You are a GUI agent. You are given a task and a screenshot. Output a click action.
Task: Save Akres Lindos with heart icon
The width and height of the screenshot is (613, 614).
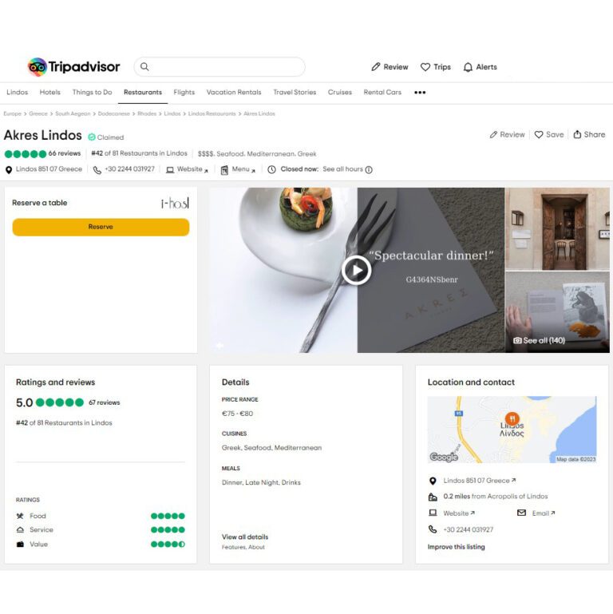click(x=539, y=135)
